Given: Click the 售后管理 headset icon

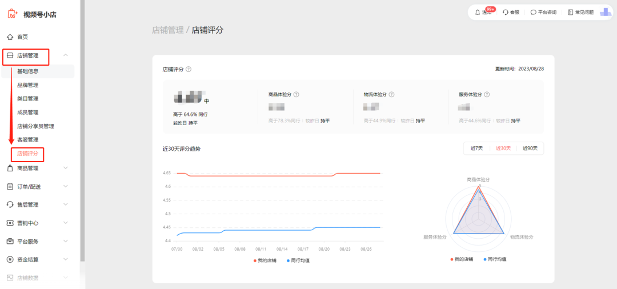Looking at the screenshot, I should [11, 204].
